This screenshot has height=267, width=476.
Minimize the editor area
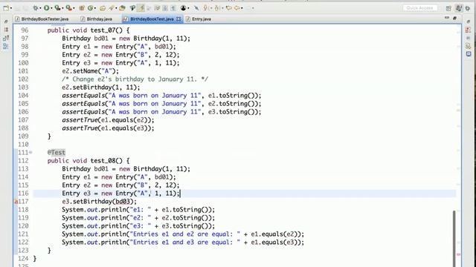point(447,18)
